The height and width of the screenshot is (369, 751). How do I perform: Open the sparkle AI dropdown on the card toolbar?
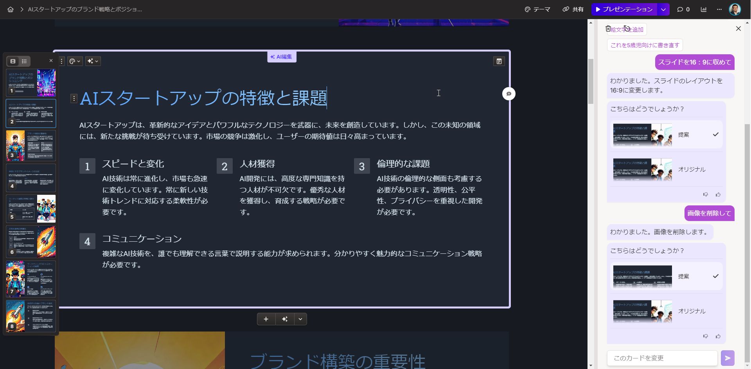click(93, 61)
